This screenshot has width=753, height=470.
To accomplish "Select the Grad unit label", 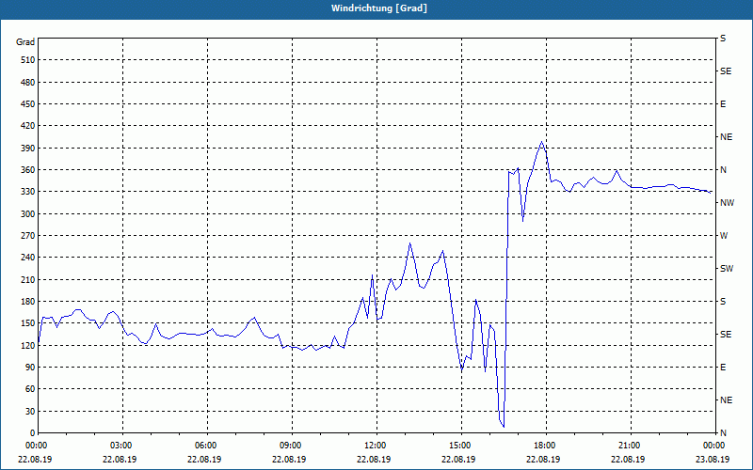I will 25,42.
